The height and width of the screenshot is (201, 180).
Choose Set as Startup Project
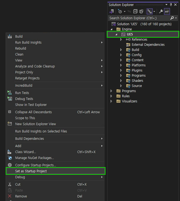click(x=56, y=171)
